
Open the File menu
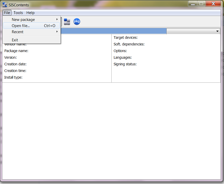7,13
